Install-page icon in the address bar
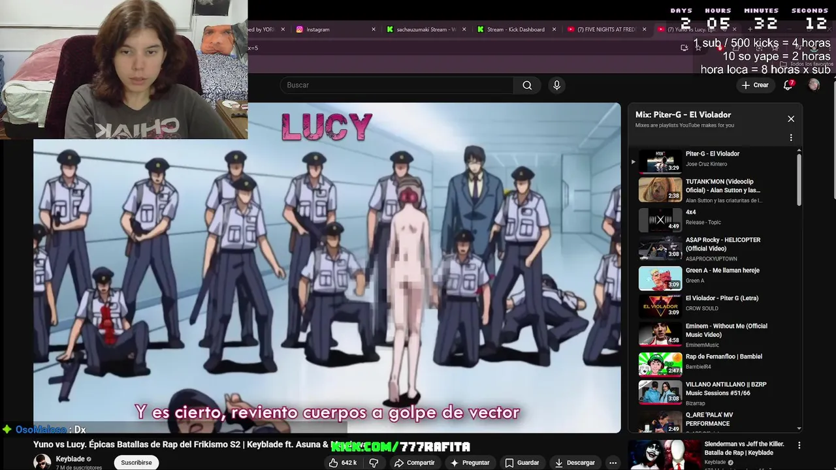Image resolution: width=836 pixels, height=470 pixels. pos(684,48)
